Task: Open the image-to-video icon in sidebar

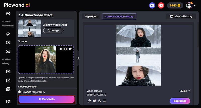Action: tap(8, 43)
